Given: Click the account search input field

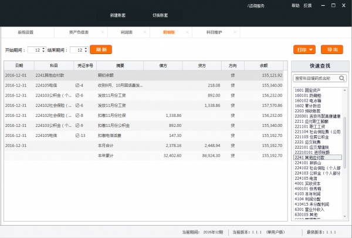Looking at the screenshot, I should point(314,78).
